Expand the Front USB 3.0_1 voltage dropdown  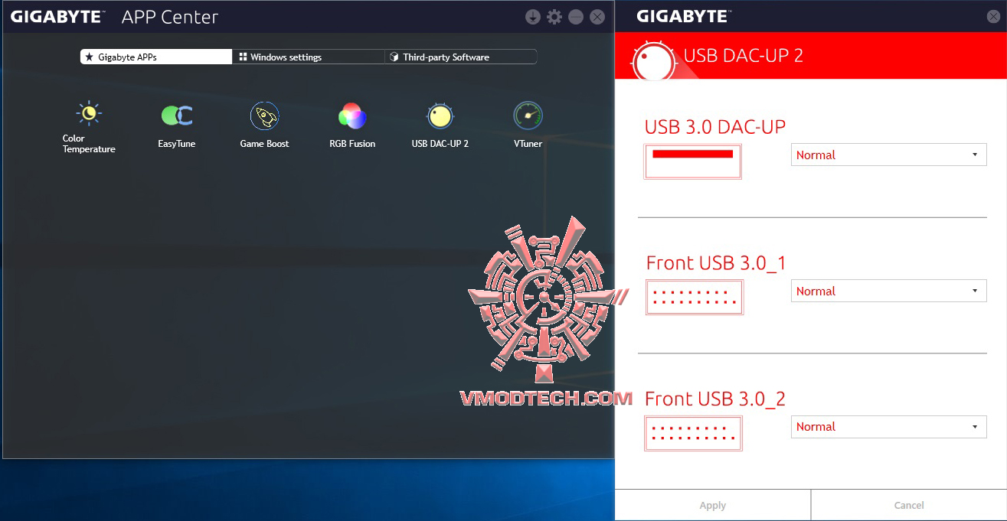pyautogui.click(x=888, y=291)
